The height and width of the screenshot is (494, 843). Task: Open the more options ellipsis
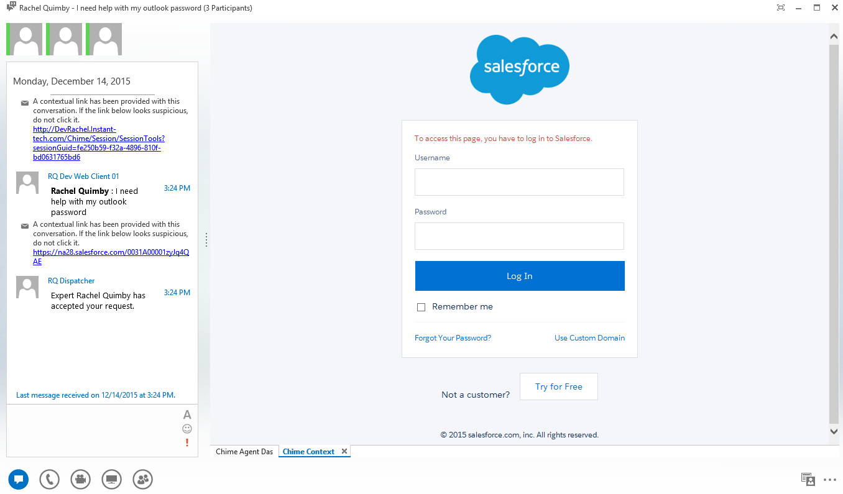pos(829,480)
